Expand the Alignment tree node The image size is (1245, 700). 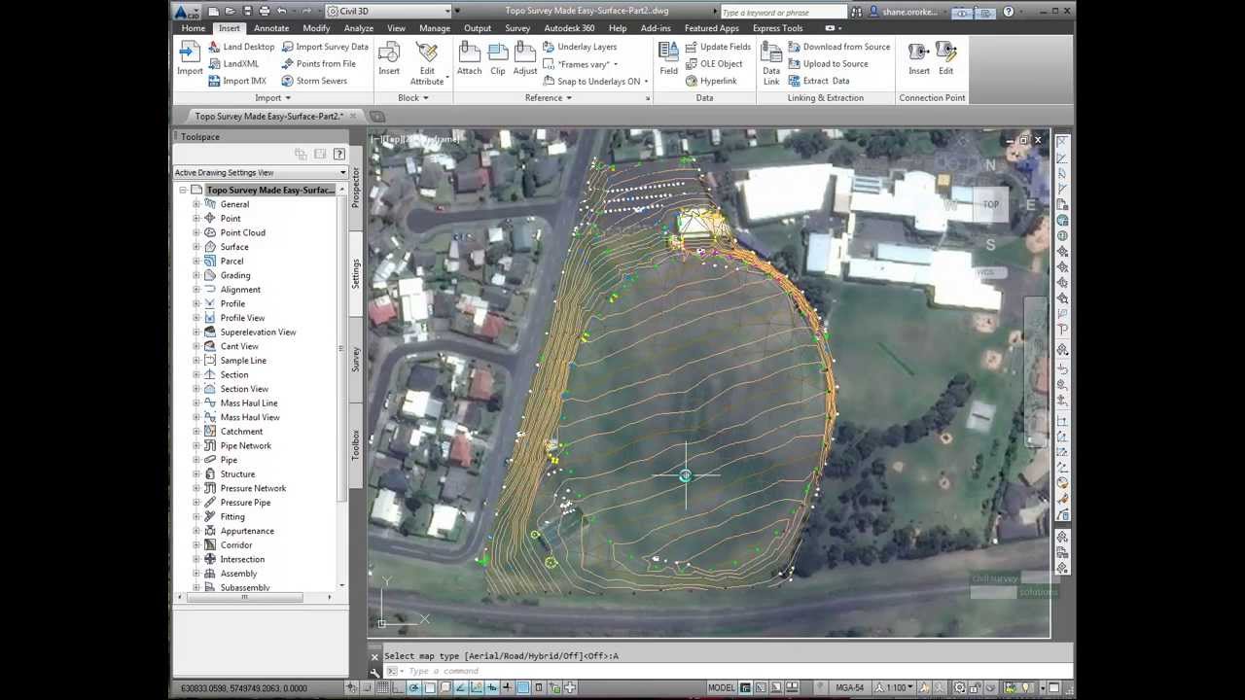click(196, 290)
